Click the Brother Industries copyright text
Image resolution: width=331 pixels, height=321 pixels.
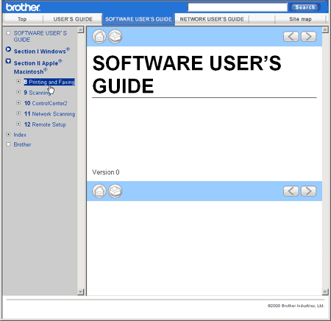tap(296, 306)
